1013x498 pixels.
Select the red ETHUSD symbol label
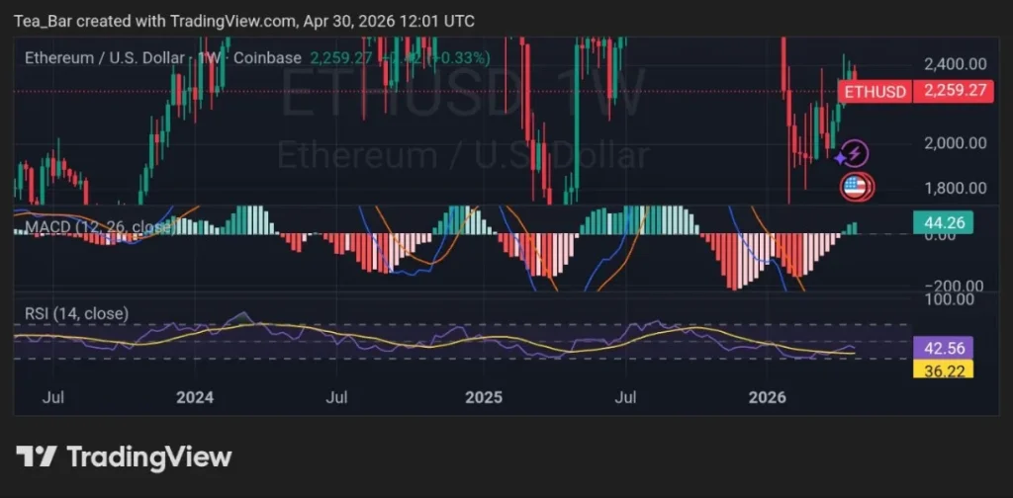pyautogui.click(x=875, y=92)
